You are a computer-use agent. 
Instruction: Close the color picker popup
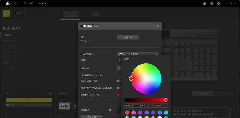coord(166,59)
